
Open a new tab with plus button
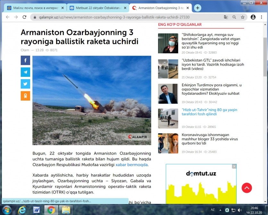198,8
